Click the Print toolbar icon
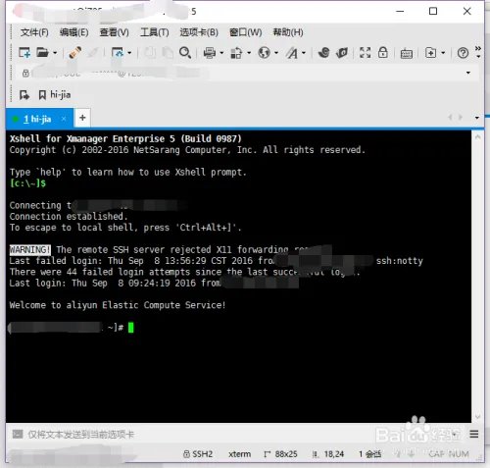490x468 pixels. (x=210, y=53)
